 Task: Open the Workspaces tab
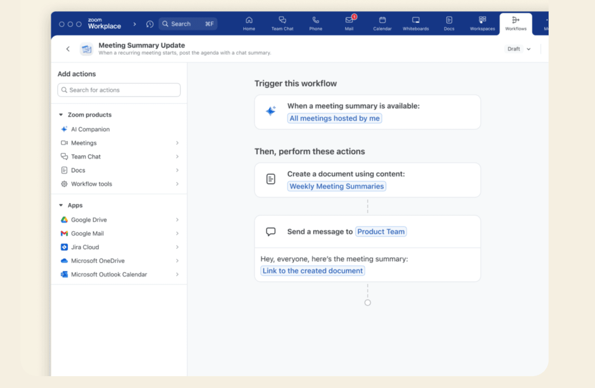click(482, 23)
